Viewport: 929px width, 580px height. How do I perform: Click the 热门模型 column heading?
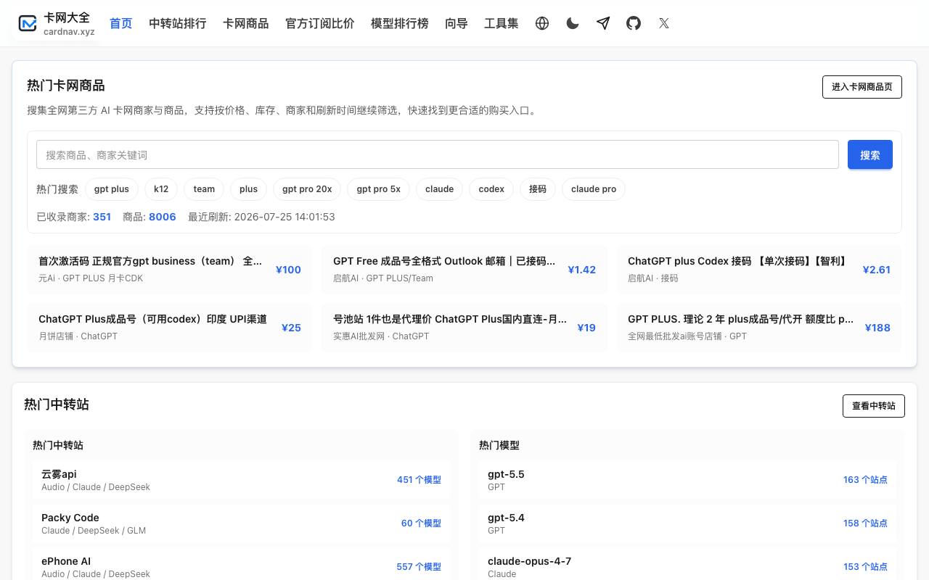coord(499,445)
